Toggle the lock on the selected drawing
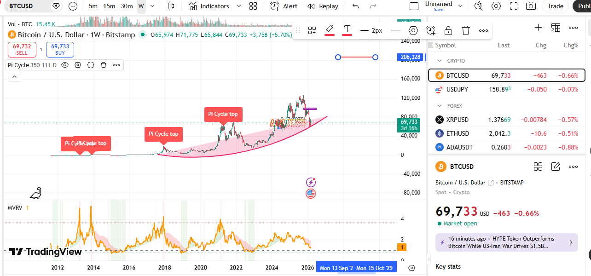The width and height of the screenshot is (591, 276). click(x=448, y=30)
